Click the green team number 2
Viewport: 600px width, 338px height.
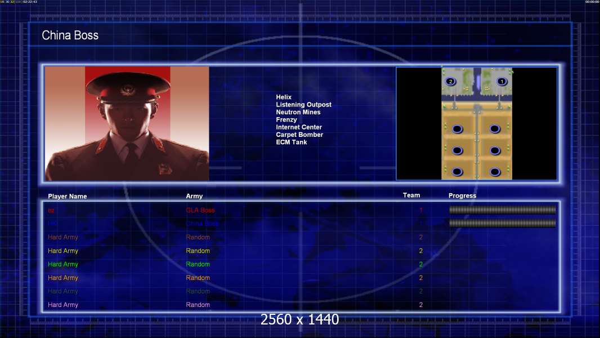pyautogui.click(x=421, y=264)
